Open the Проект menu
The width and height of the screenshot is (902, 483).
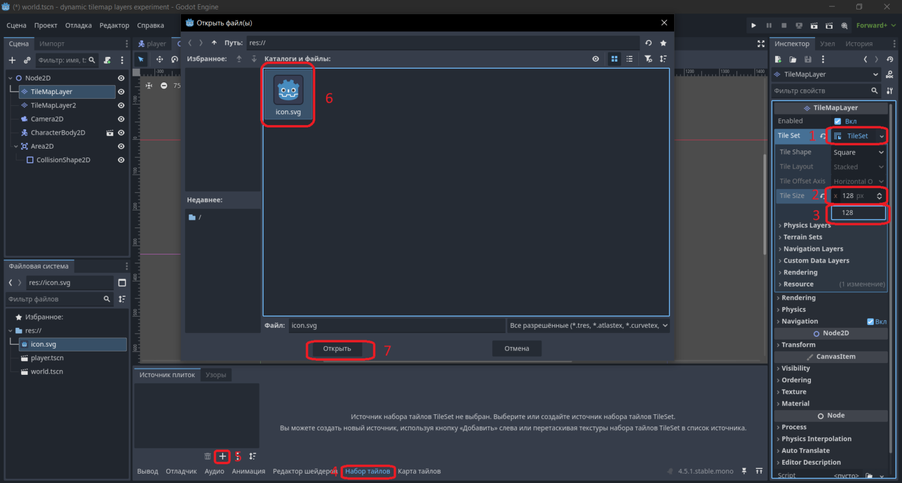pyautogui.click(x=46, y=25)
